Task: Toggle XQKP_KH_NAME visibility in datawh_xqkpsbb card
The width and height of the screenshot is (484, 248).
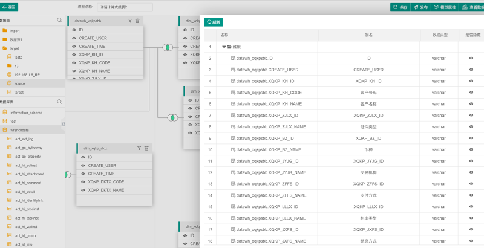Action: [74, 71]
